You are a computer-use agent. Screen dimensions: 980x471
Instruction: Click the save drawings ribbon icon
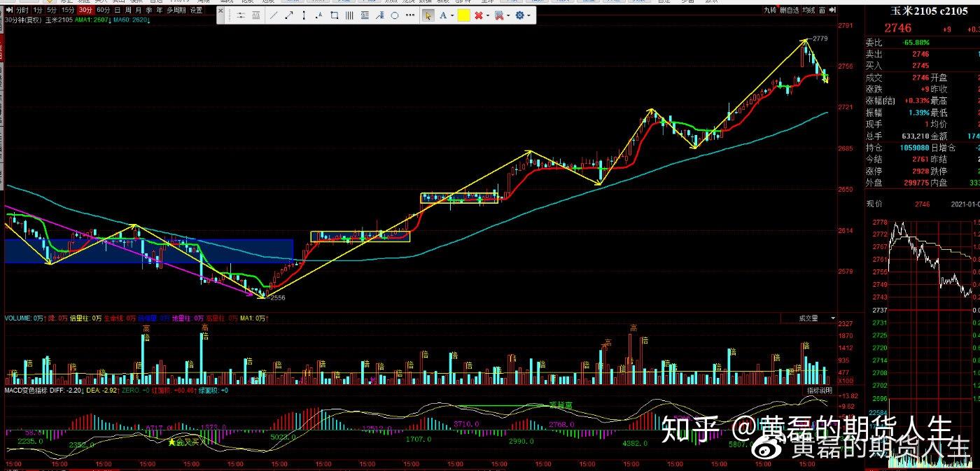[x=498, y=15]
